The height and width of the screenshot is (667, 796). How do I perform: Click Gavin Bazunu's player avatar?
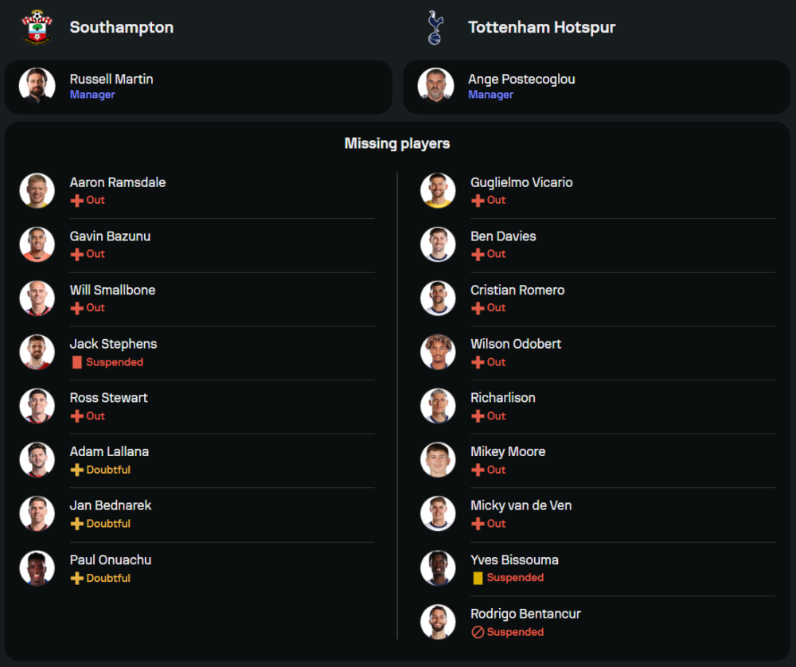click(37, 244)
